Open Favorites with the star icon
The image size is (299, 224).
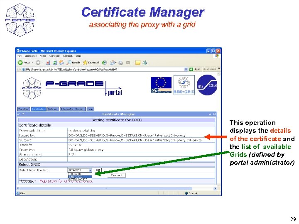[85, 63]
